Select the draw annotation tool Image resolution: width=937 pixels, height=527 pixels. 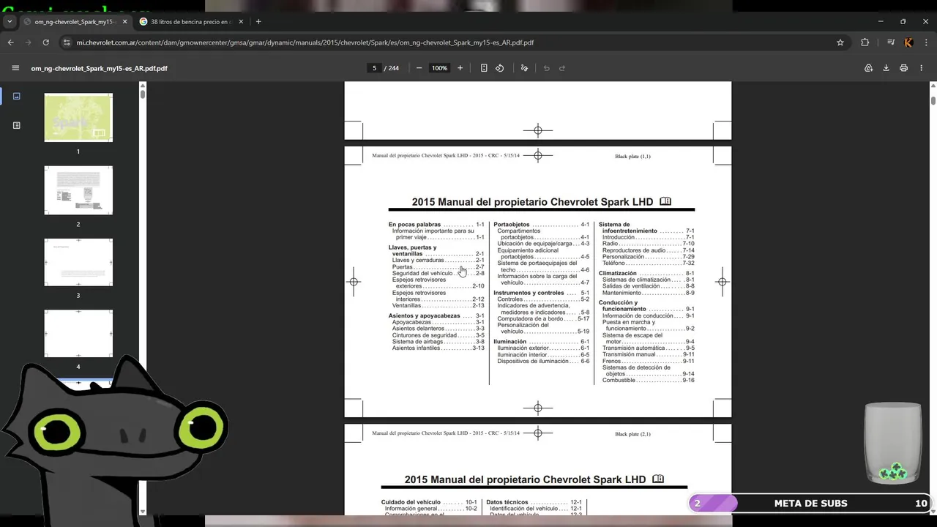[x=524, y=68]
